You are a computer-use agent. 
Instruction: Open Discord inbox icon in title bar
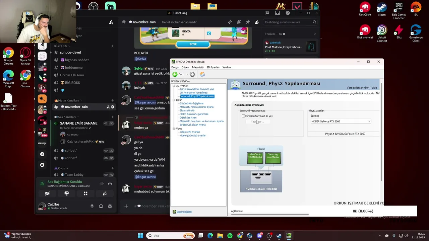[x=278, y=13]
